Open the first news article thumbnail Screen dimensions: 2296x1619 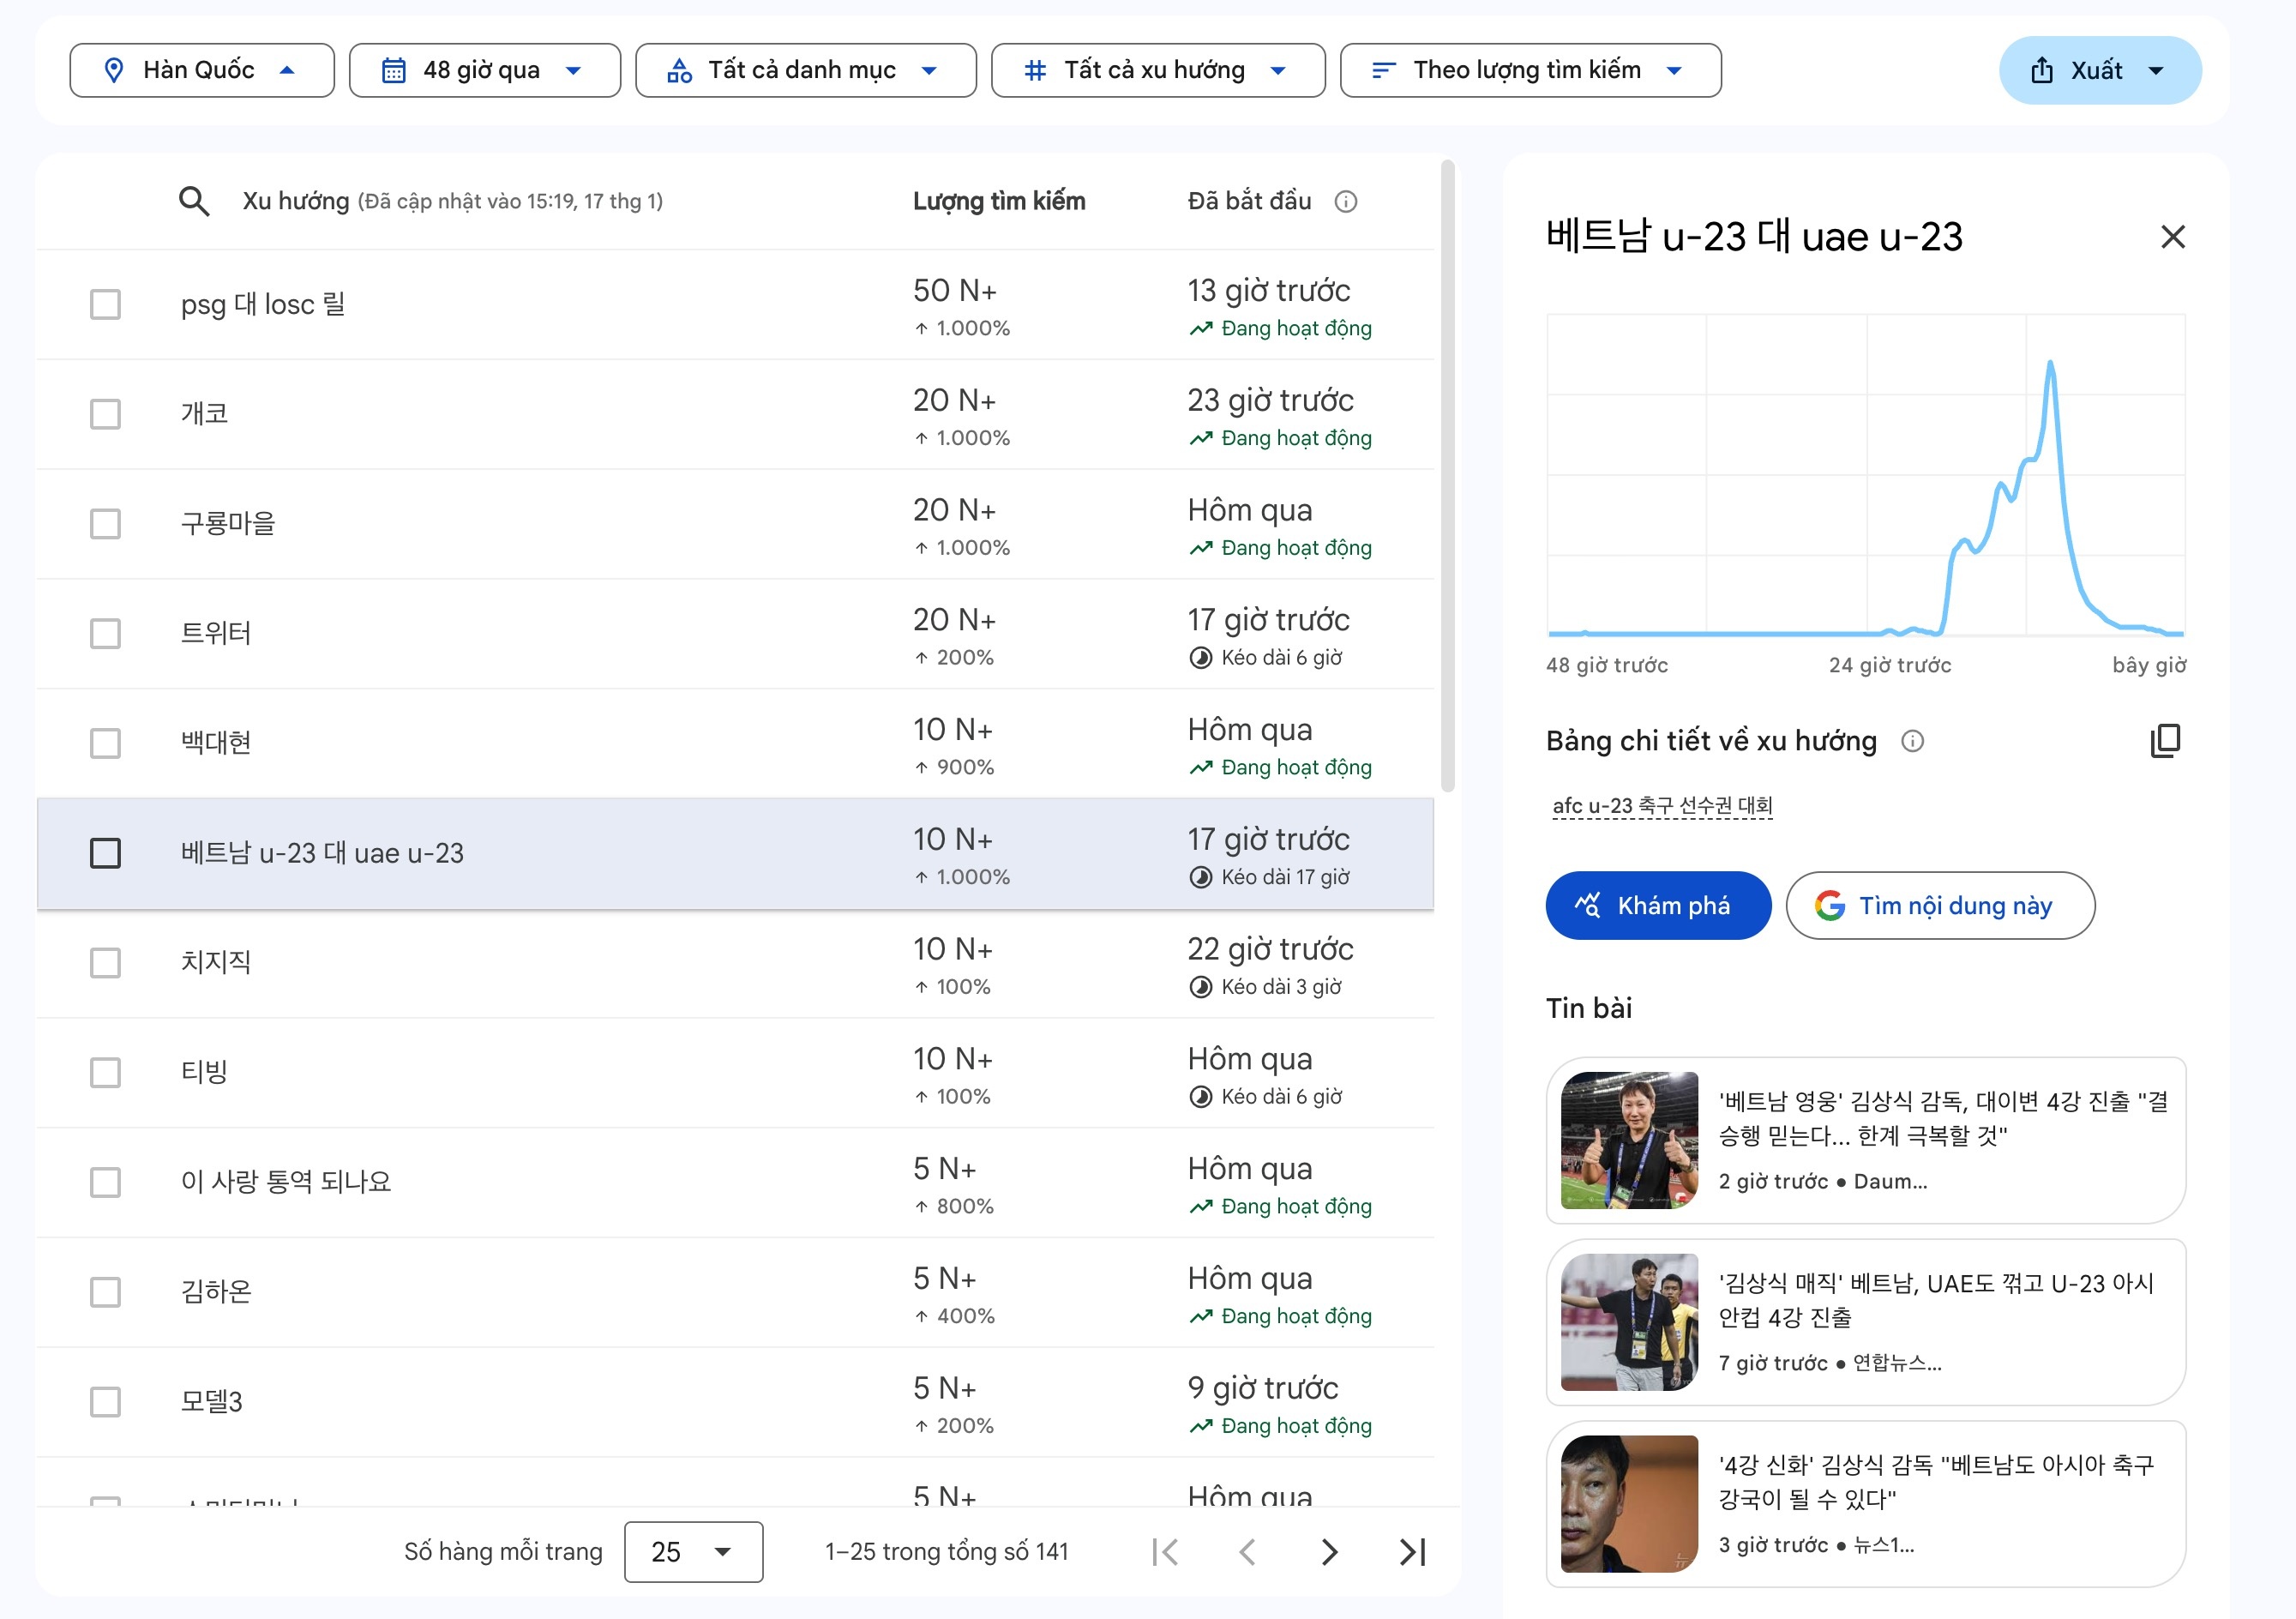(x=1629, y=1140)
